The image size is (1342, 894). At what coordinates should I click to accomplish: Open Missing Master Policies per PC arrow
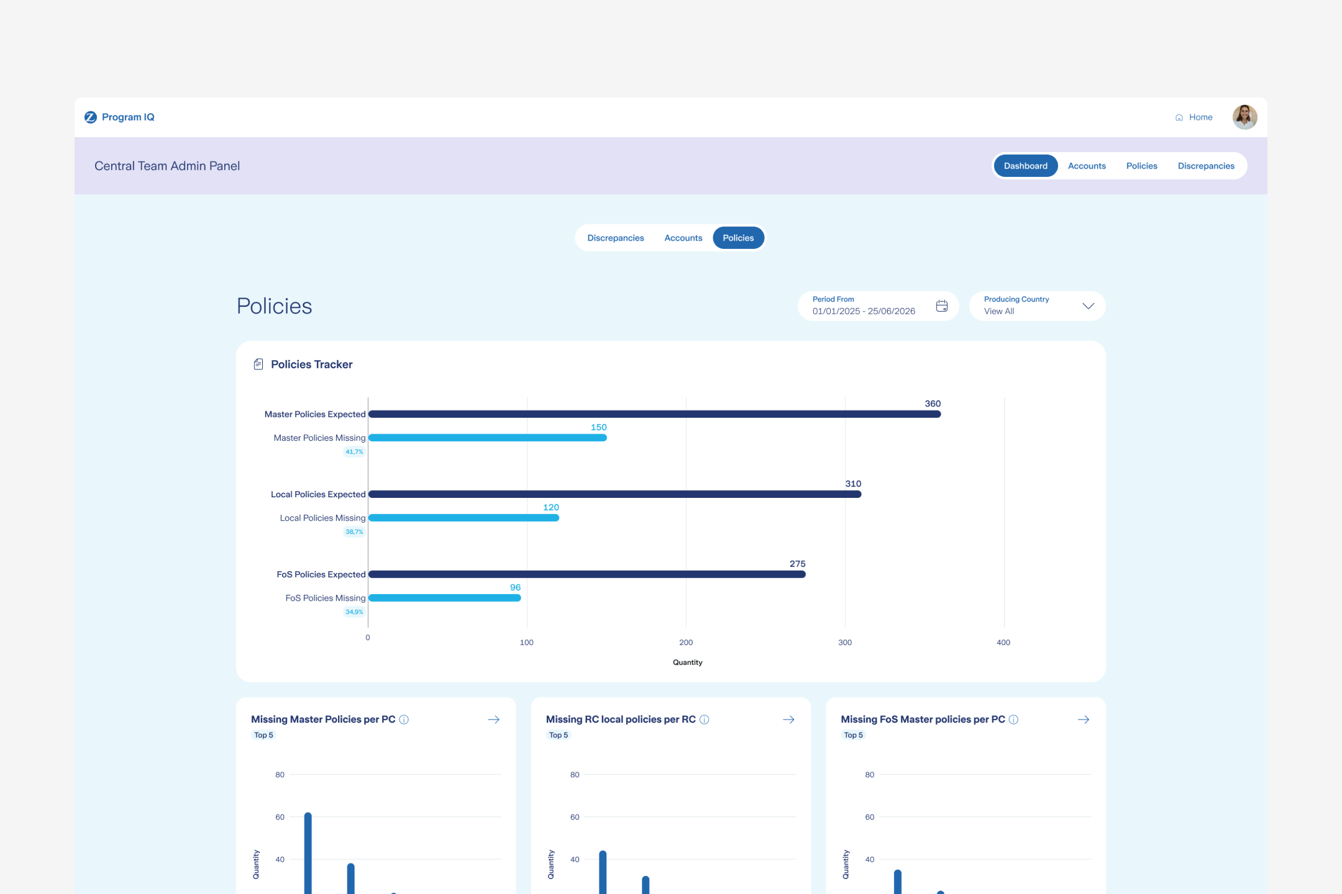tap(494, 720)
